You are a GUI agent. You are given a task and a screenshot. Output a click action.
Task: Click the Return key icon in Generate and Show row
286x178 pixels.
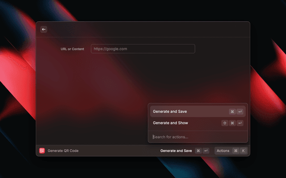click(240, 123)
